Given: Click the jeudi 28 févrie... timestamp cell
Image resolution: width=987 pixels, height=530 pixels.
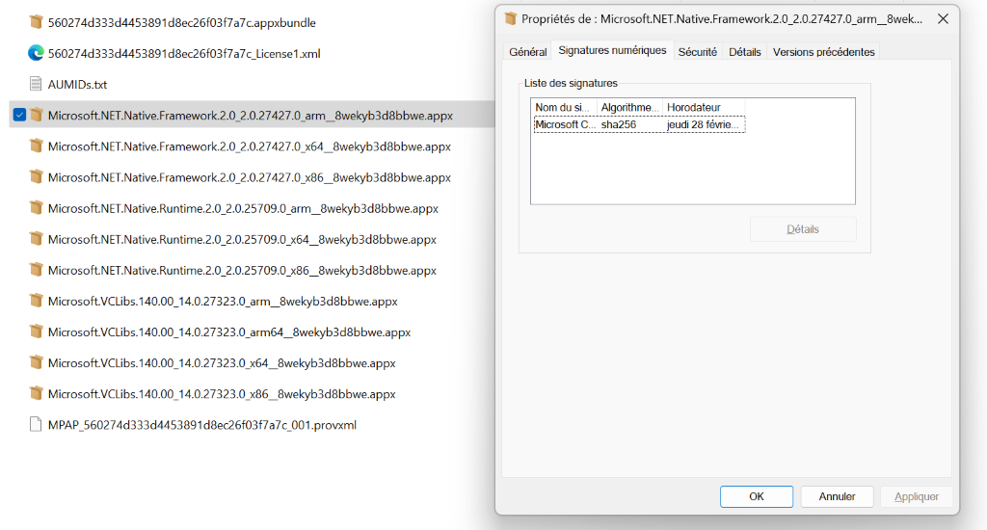Looking at the screenshot, I should pyautogui.click(x=703, y=124).
